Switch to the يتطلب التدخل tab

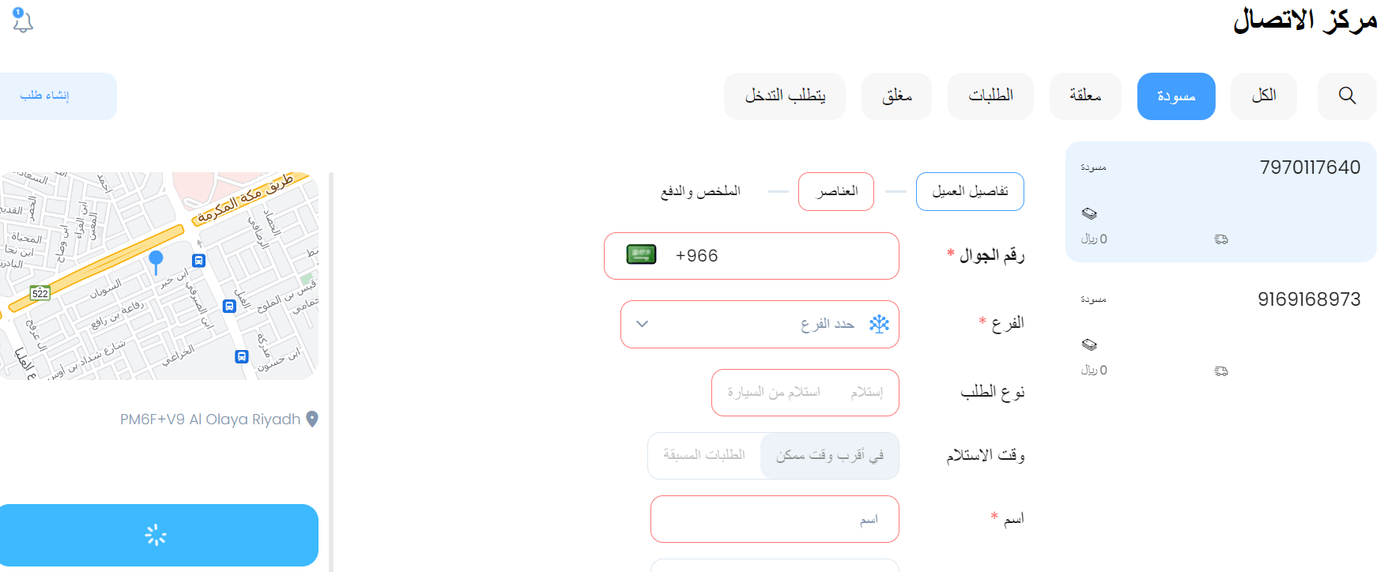[785, 96]
